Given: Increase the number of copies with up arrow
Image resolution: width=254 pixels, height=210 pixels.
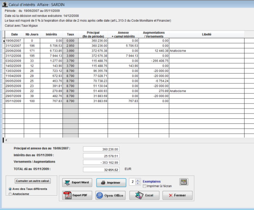Looking at the screenshot, I should coord(137,180).
